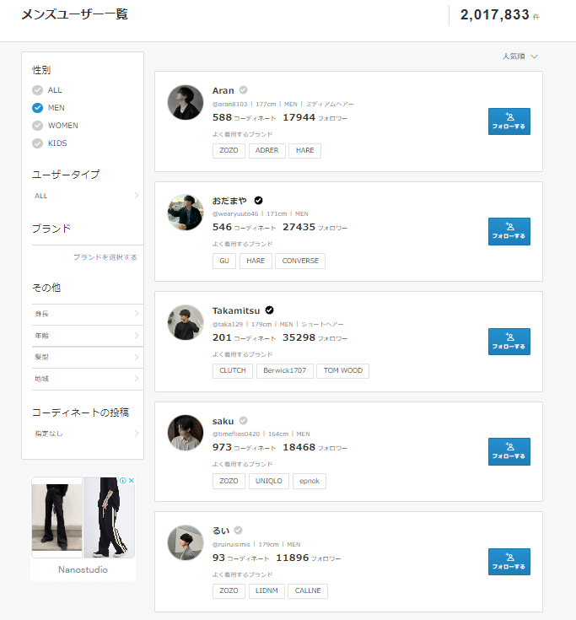Open Takamitsu's profile avatar
The image size is (576, 620).
click(186, 322)
